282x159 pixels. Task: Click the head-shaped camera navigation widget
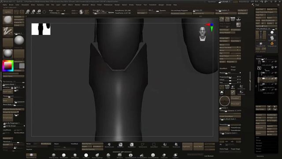(x=202, y=34)
